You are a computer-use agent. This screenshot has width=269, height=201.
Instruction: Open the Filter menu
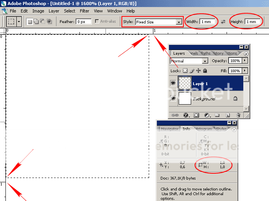[x=84, y=11]
